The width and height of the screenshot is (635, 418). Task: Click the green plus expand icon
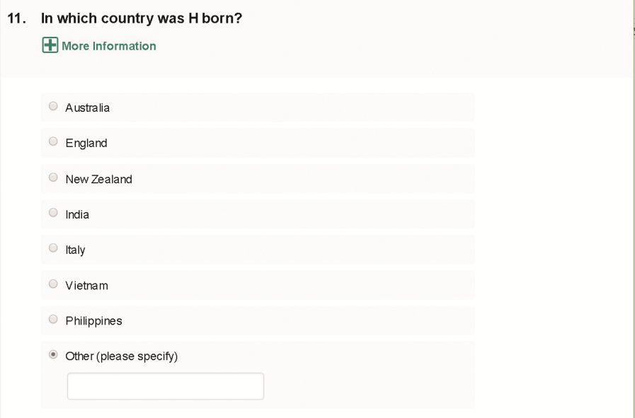50,46
